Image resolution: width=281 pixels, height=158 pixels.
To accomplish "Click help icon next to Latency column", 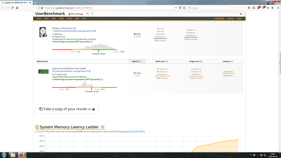I will coord(232,61).
